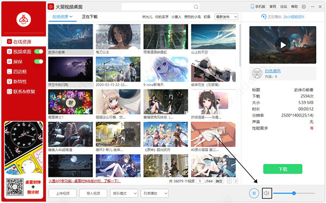Click the uploader avatar icon
Viewport: 326px width, 203px height.
257,73
